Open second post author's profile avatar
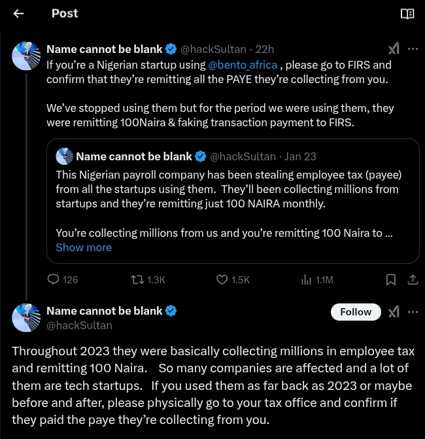 coord(26,317)
